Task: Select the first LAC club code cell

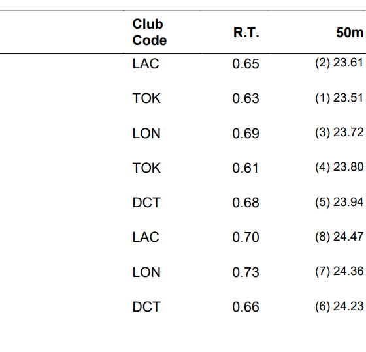Action: point(146,64)
